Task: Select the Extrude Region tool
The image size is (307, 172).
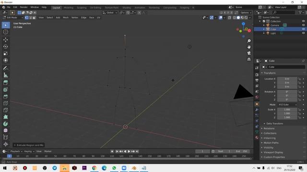Action: [x=6, y=83]
